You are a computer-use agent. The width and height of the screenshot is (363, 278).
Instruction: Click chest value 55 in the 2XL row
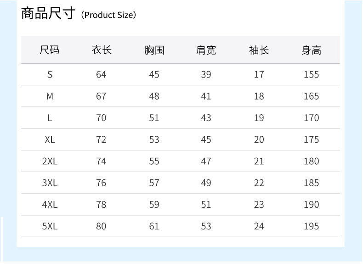(x=154, y=161)
